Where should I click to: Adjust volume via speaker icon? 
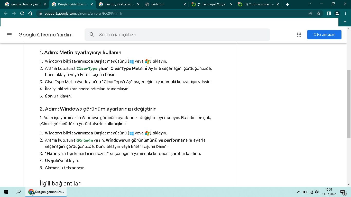pyautogui.click(x=317, y=192)
